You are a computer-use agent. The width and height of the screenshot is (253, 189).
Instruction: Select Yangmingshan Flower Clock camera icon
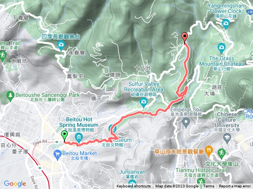pos(226,24)
